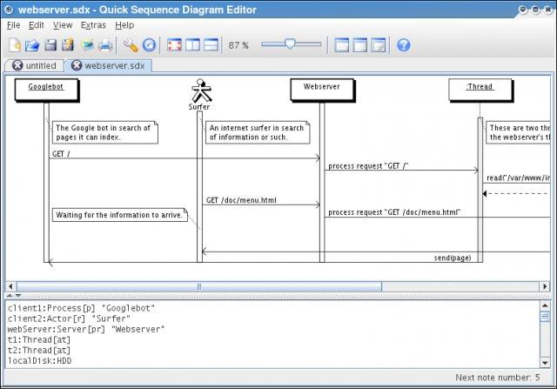This screenshot has width=557, height=389.
Task: Click the diagram horizontal scrollbar
Action: (x=198, y=286)
